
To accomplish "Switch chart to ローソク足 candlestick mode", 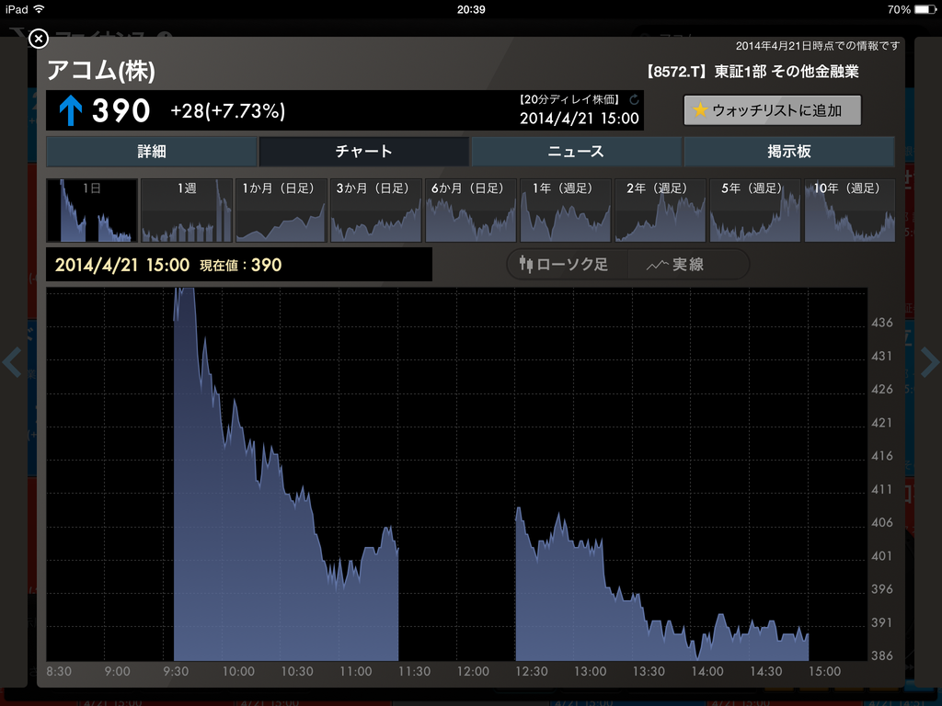I will point(565,264).
